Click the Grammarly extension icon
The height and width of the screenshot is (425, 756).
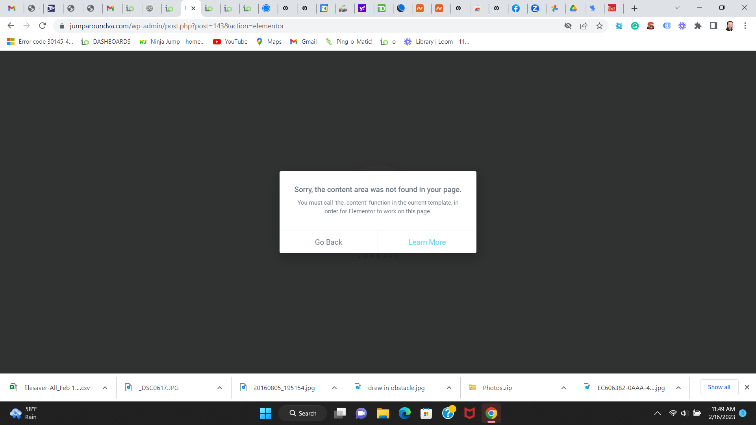coord(635,26)
